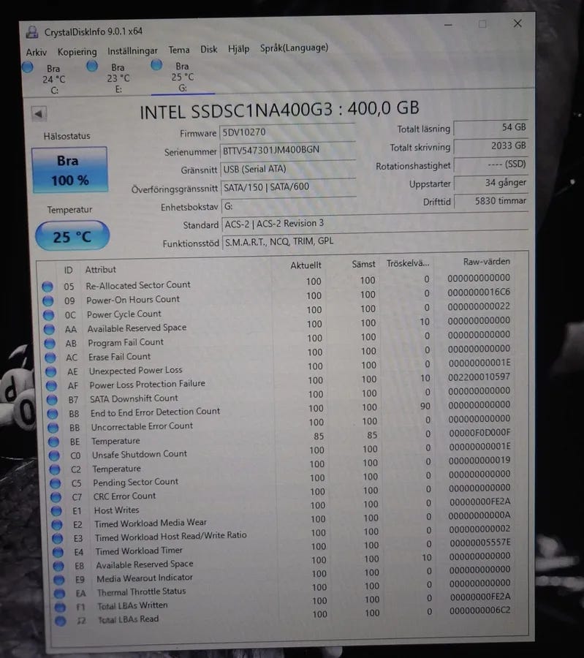Click status icon for Total LBAs Written

click(x=60, y=607)
